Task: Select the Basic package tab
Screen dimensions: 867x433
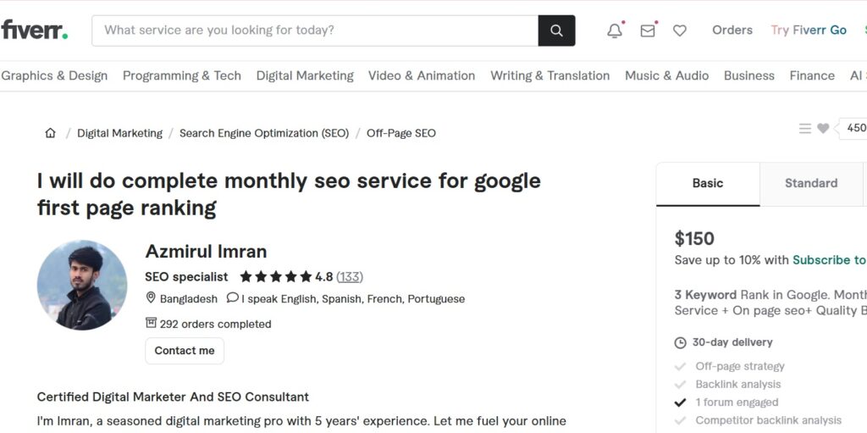Action: 708,183
